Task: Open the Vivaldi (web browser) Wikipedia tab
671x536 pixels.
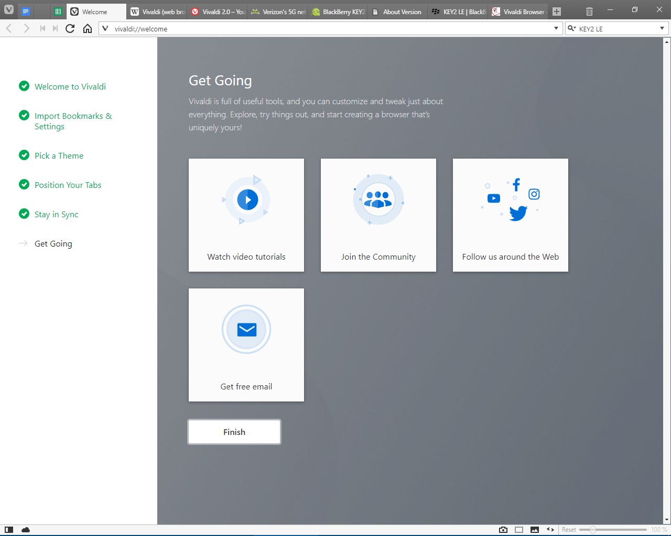Action: [157, 12]
